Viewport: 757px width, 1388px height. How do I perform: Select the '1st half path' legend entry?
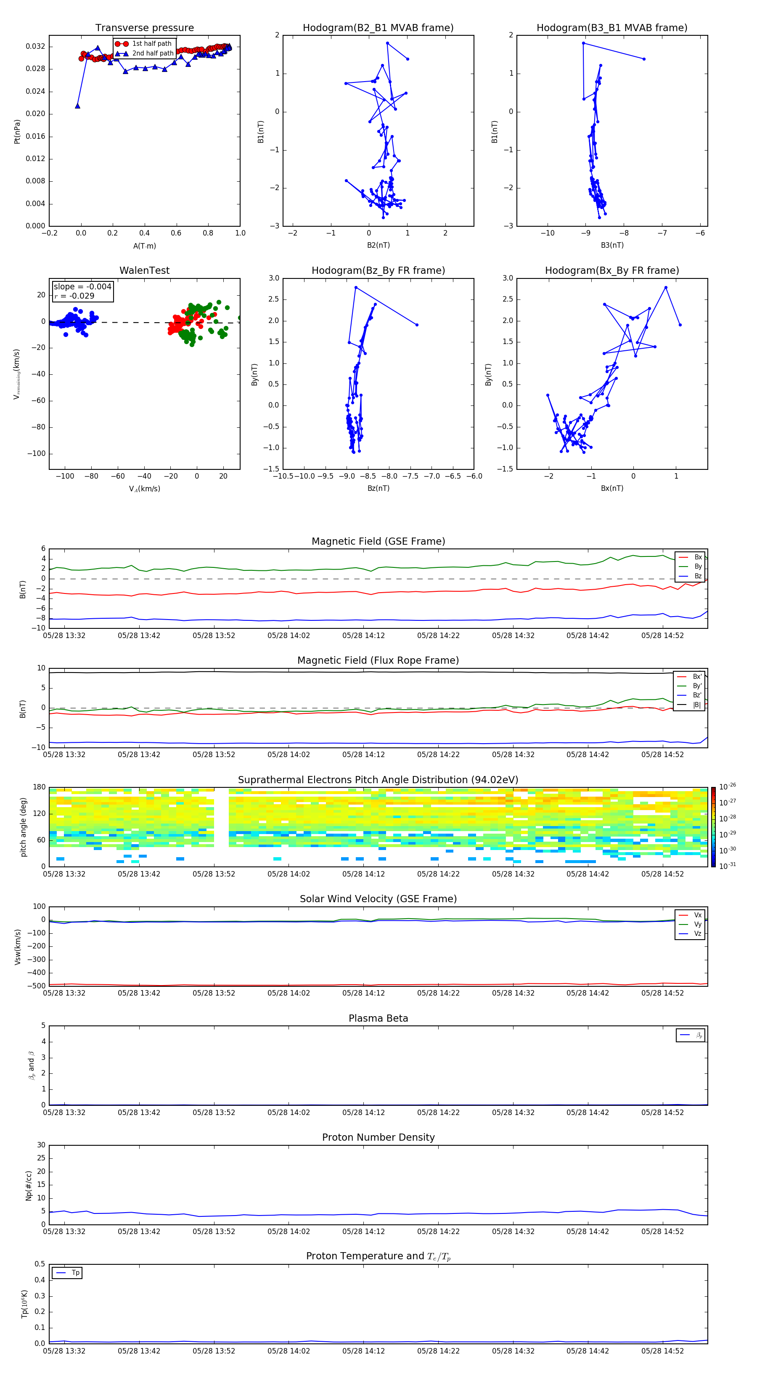tap(144, 44)
